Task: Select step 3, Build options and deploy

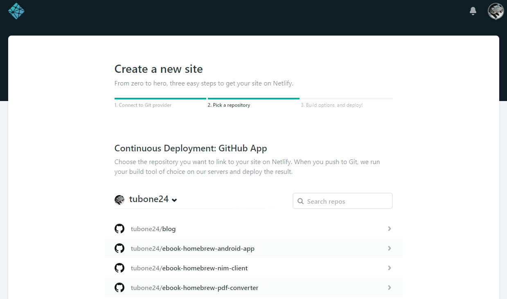Action: point(331,105)
